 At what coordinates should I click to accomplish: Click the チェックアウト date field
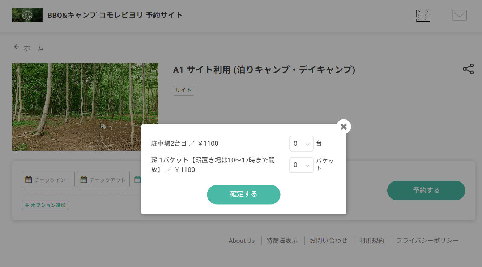[103, 180]
